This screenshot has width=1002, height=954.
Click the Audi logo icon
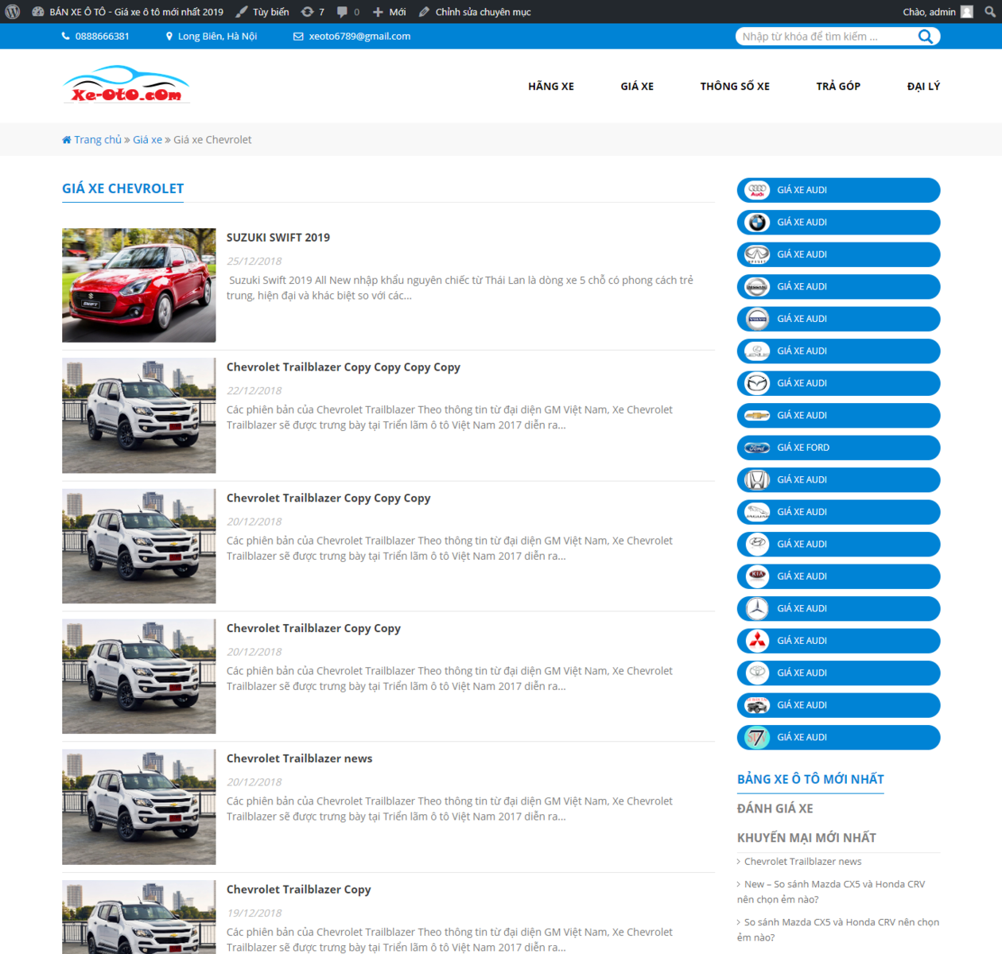[757, 190]
